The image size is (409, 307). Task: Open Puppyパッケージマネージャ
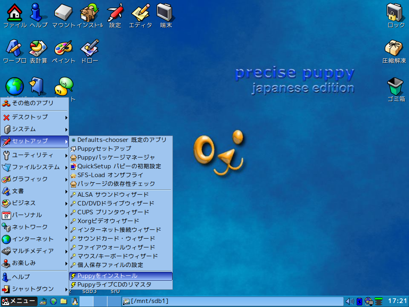click(121, 157)
